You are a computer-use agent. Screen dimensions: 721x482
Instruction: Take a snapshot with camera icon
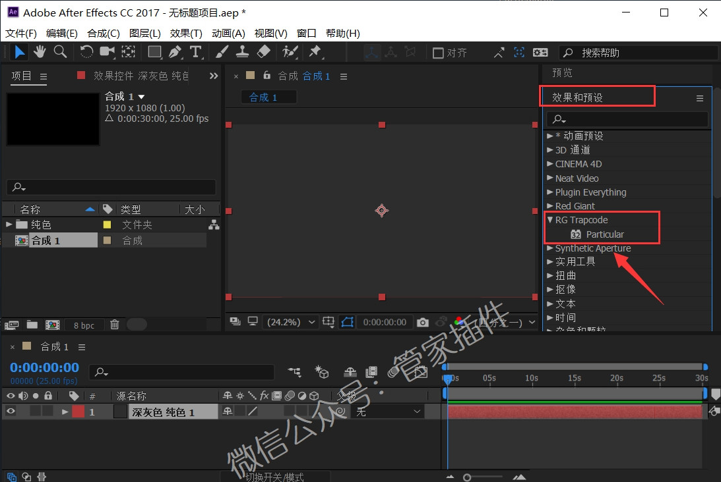pos(423,322)
